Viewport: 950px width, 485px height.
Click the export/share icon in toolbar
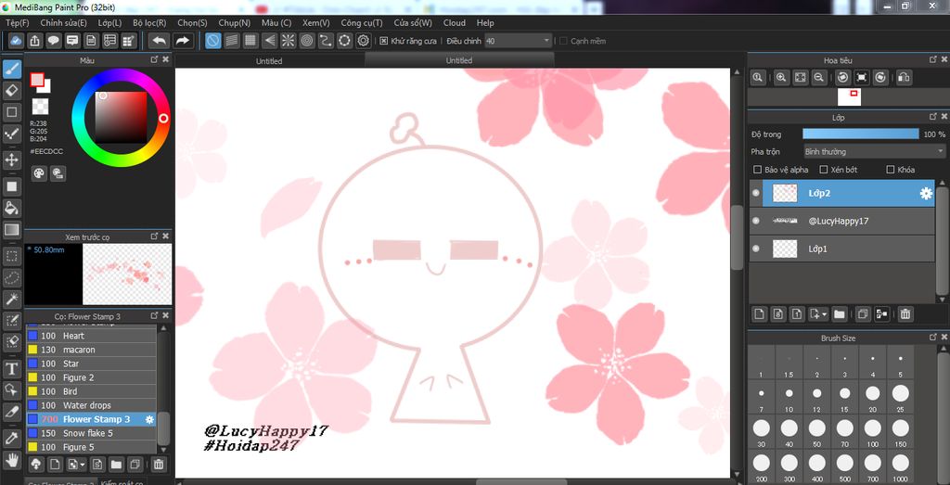35,41
